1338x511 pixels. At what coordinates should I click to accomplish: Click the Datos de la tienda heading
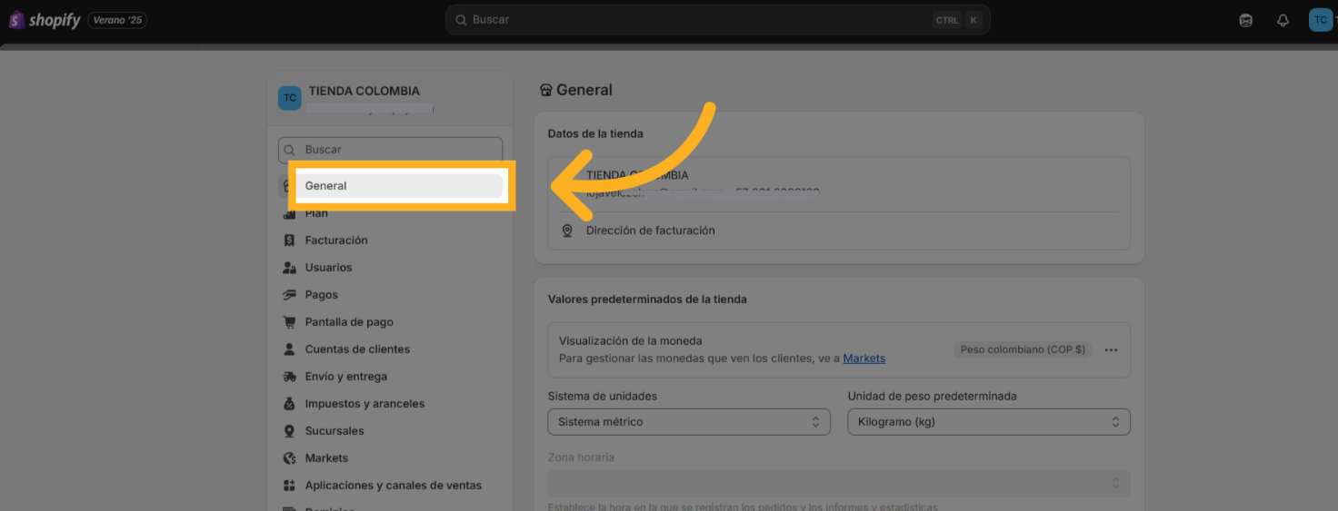595,133
